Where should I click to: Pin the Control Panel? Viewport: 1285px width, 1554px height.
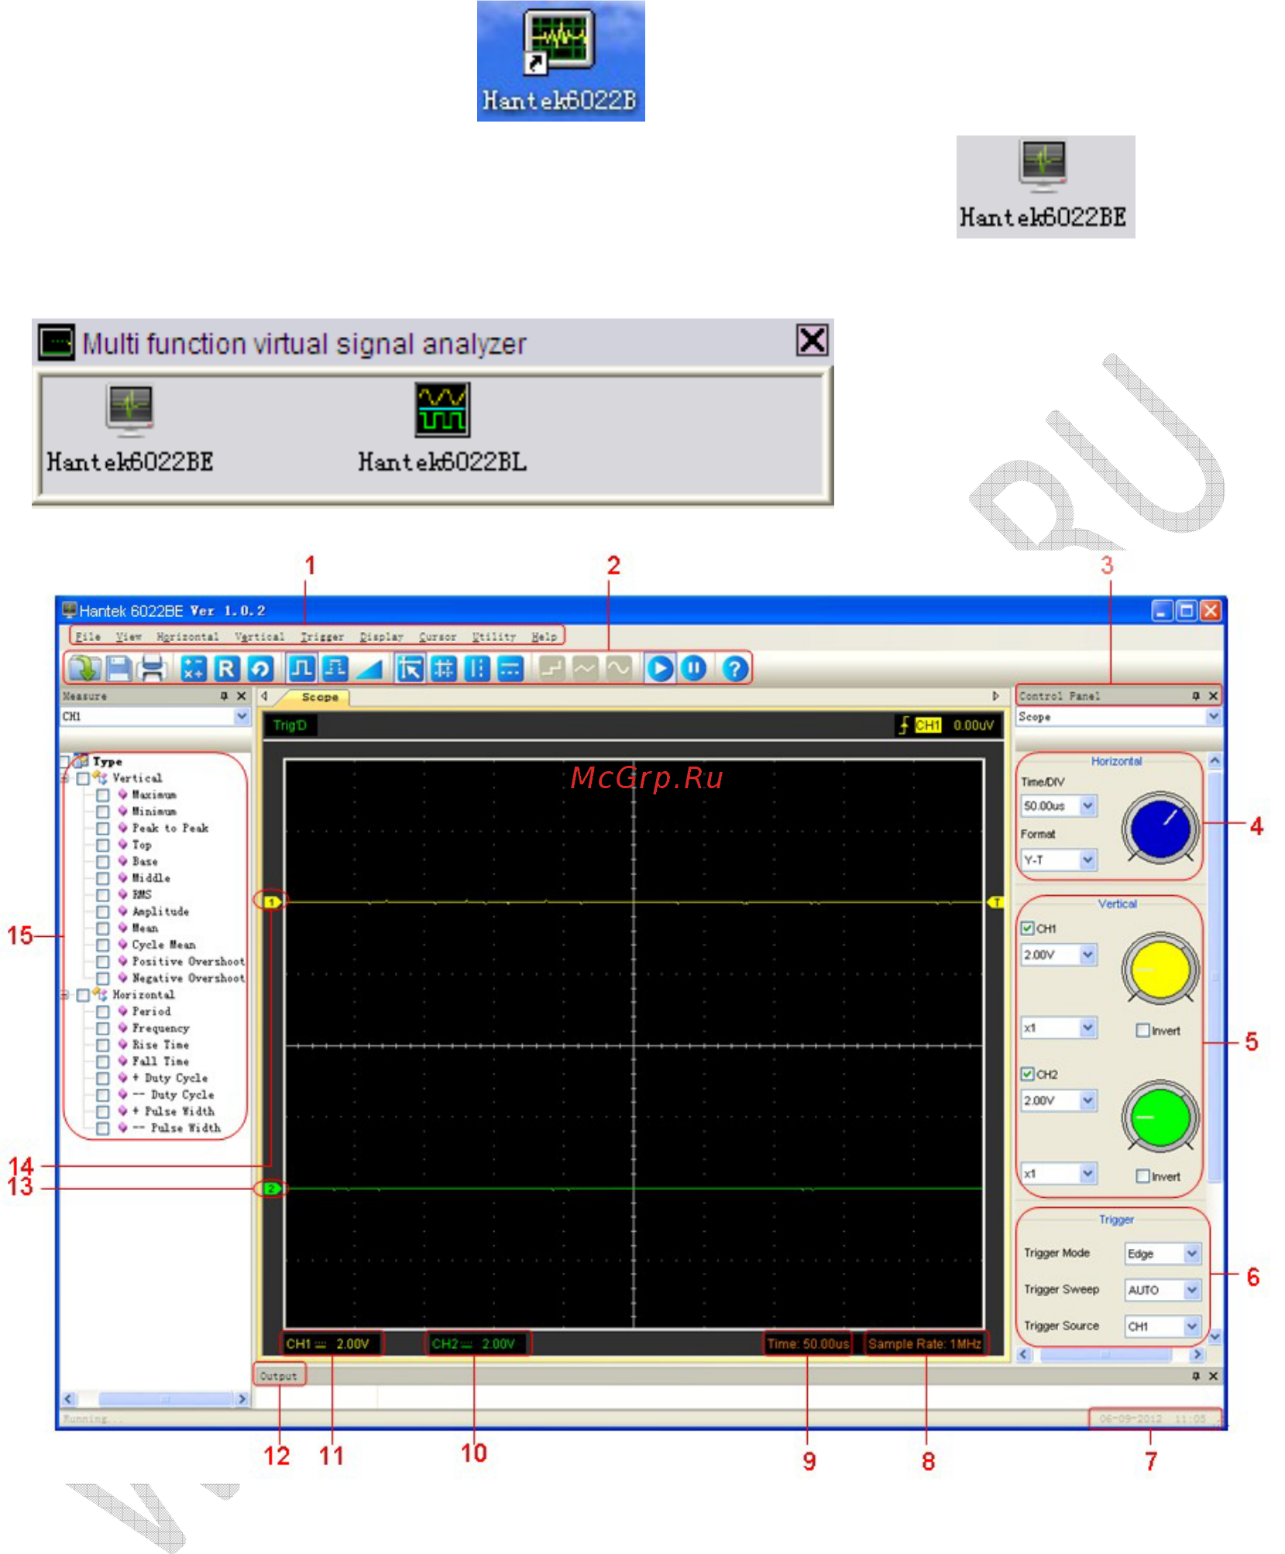click(x=1196, y=696)
